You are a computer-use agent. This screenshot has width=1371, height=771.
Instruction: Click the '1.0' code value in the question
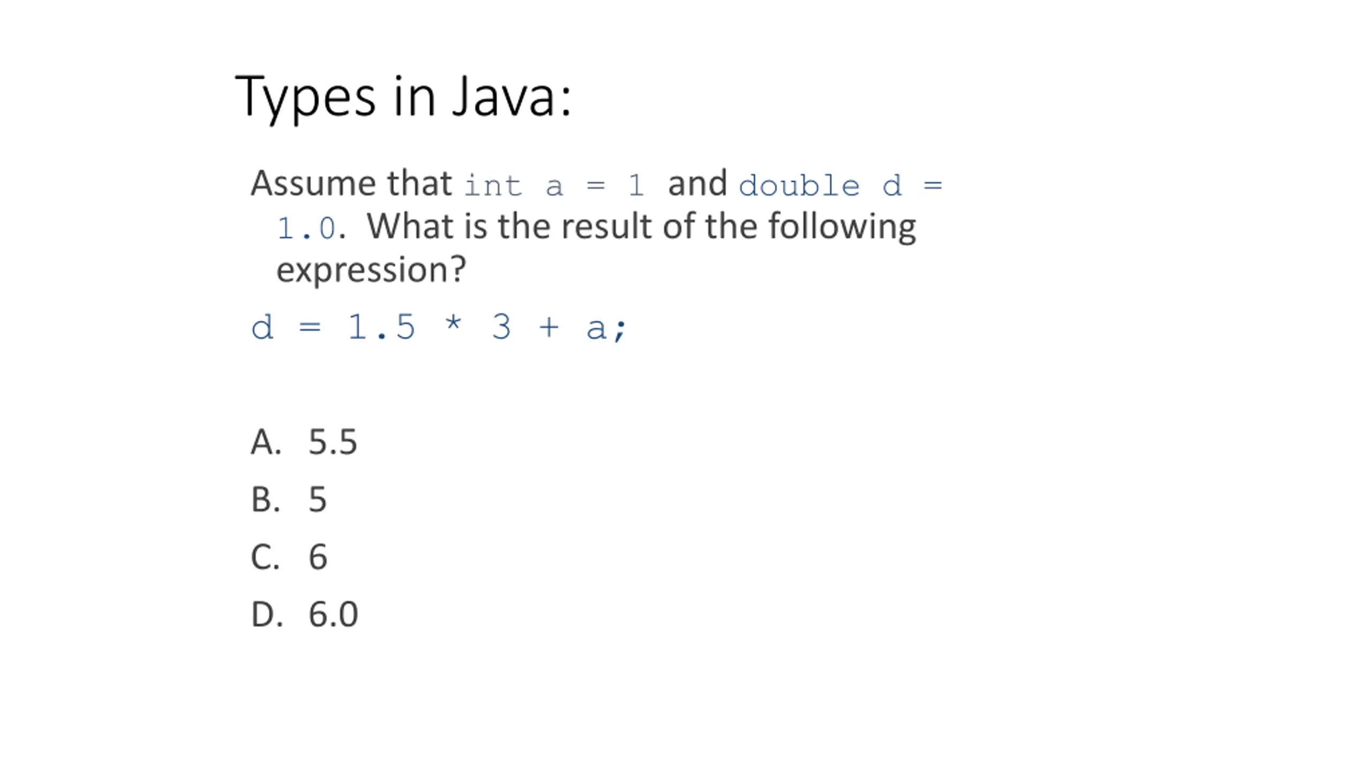tap(306, 229)
